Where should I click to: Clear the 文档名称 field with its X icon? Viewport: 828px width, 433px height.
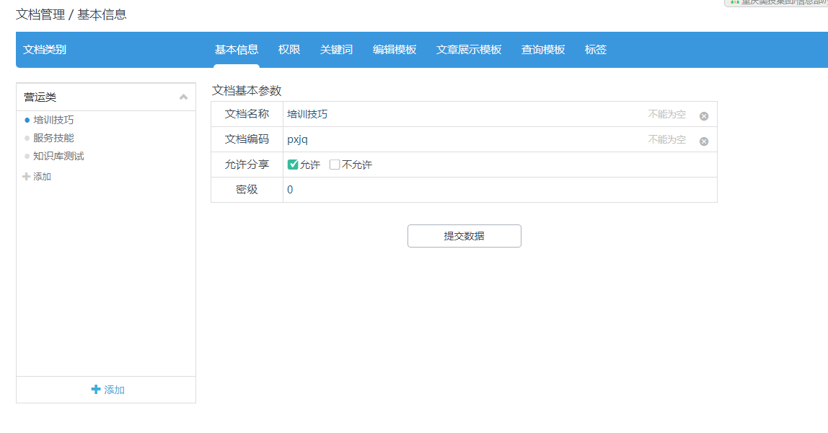pos(704,116)
